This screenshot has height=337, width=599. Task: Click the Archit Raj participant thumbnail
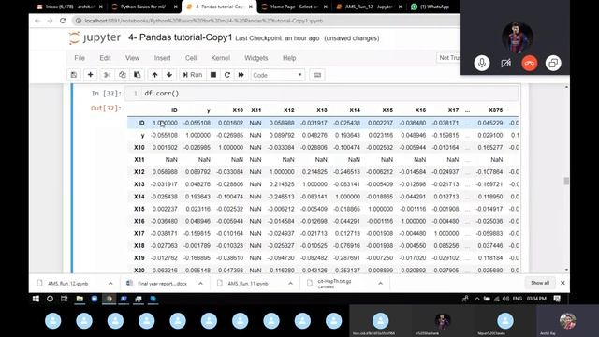click(567, 322)
